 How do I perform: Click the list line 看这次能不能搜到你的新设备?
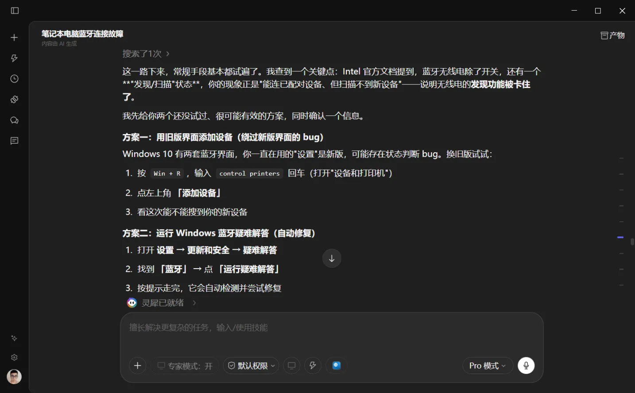click(192, 212)
